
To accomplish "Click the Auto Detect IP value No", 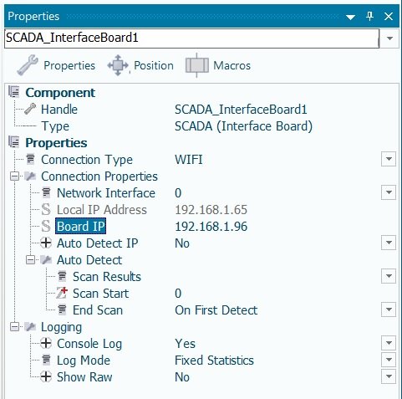I will 182,243.
